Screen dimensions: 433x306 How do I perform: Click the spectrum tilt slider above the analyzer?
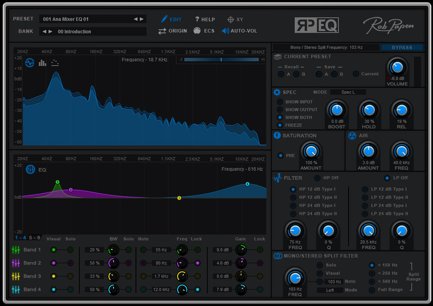coord(221,60)
